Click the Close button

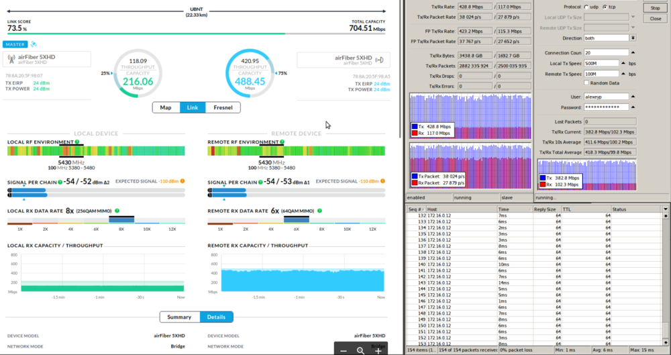pos(656,19)
